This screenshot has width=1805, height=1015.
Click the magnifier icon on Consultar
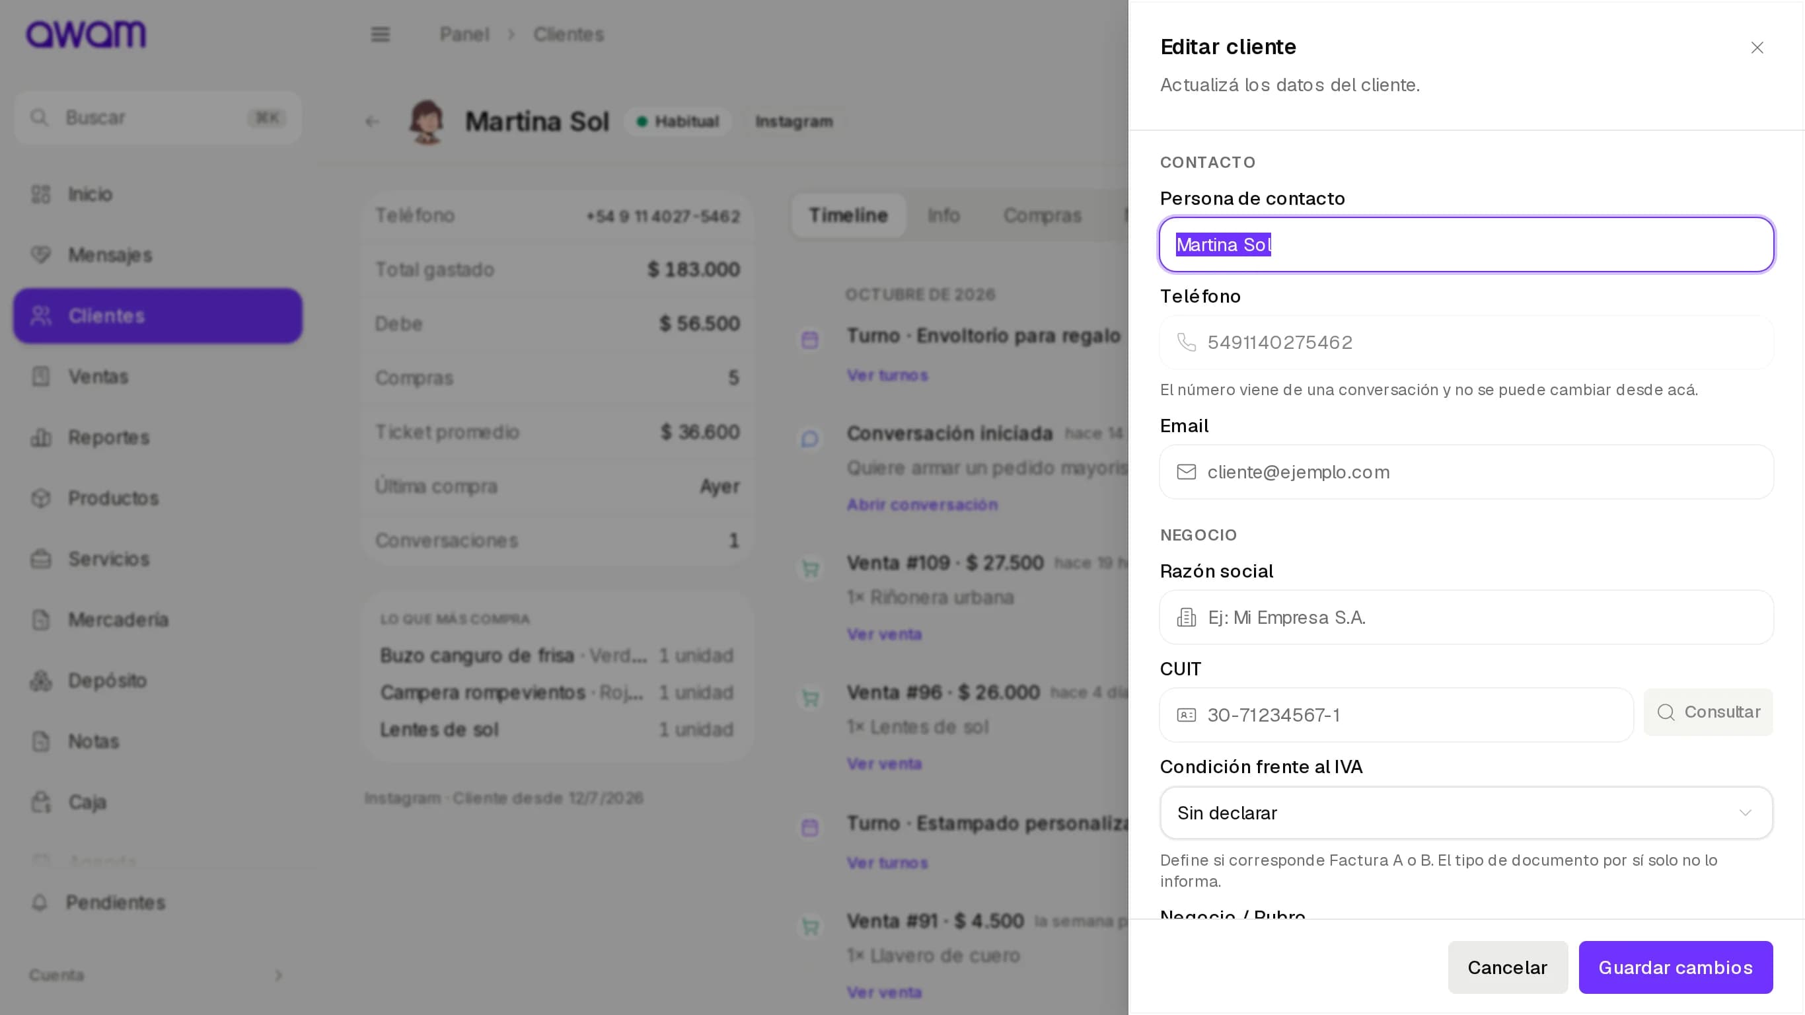(x=1666, y=712)
